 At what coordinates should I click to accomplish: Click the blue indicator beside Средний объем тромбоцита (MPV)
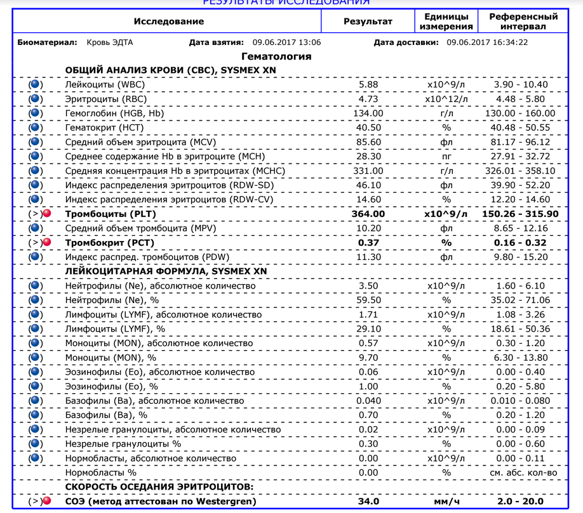point(36,228)
